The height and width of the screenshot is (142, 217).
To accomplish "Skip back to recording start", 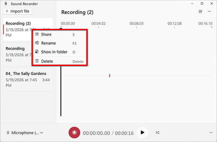I will 157,133.
